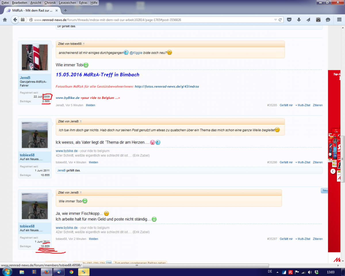Click the Chrome icon in the taskbar

(71, 272)
